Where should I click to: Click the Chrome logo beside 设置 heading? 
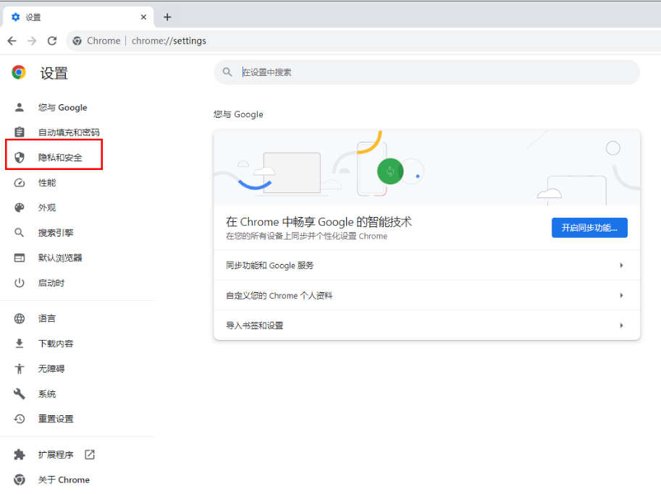19,72
